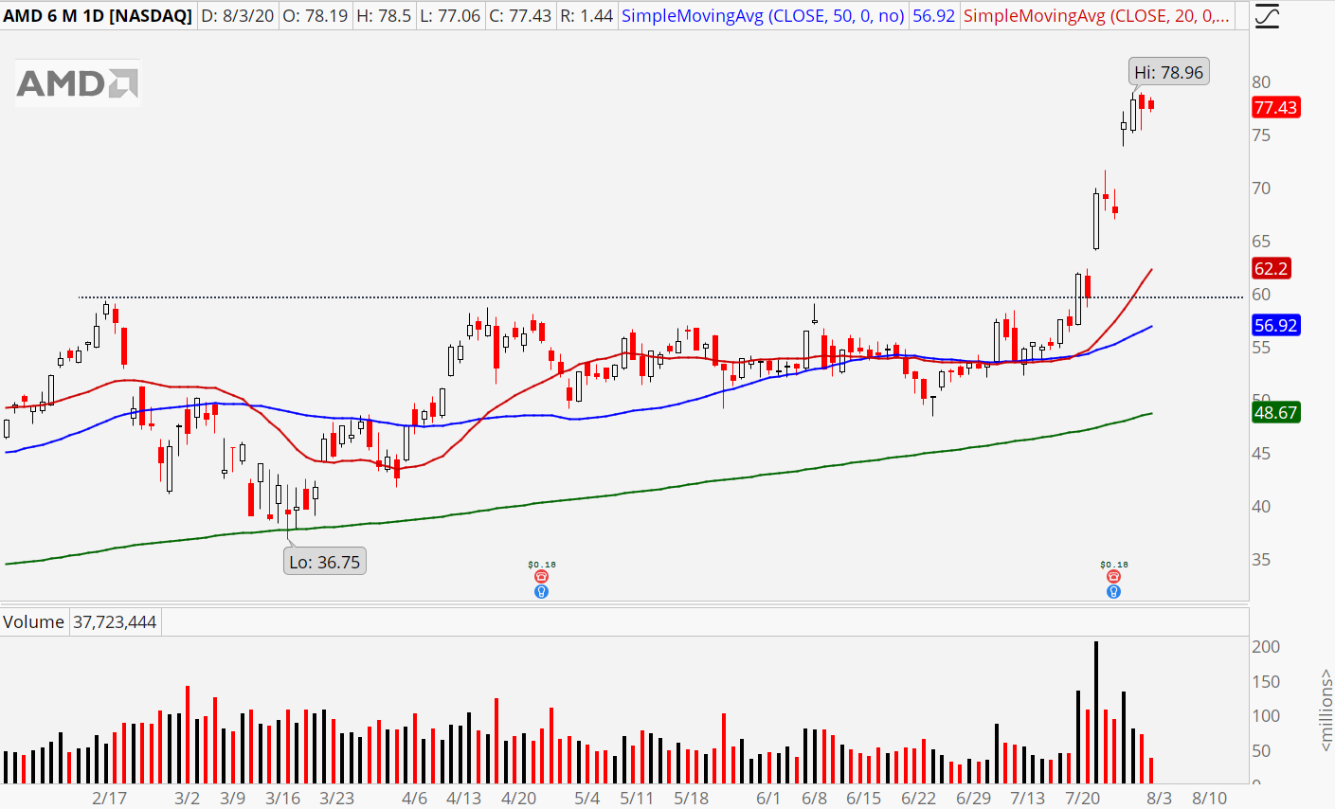Image resolution: width=1335 pixels, height=809 pixels.
Task: Click the H: 78.5 high value
Action: [x=385, y=16]
